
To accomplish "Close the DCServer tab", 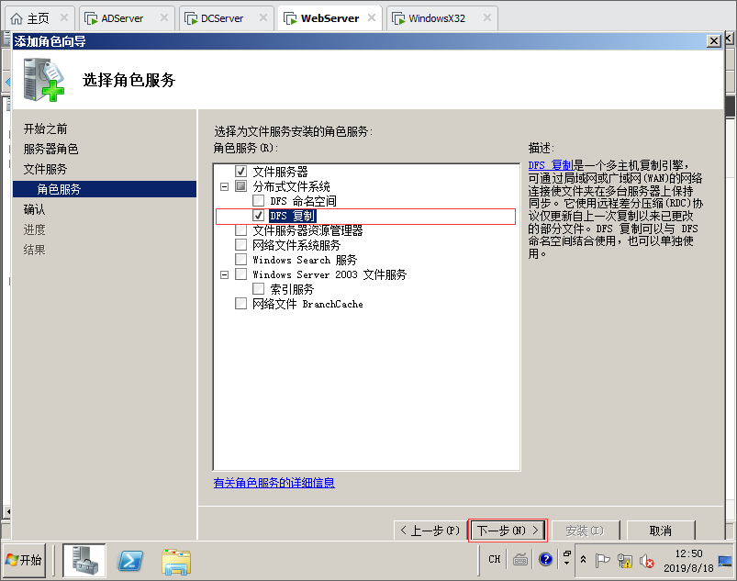I will [263, 17].
